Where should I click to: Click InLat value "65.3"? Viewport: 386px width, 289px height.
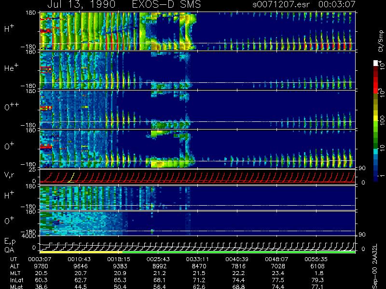click(x=120, y=280)
